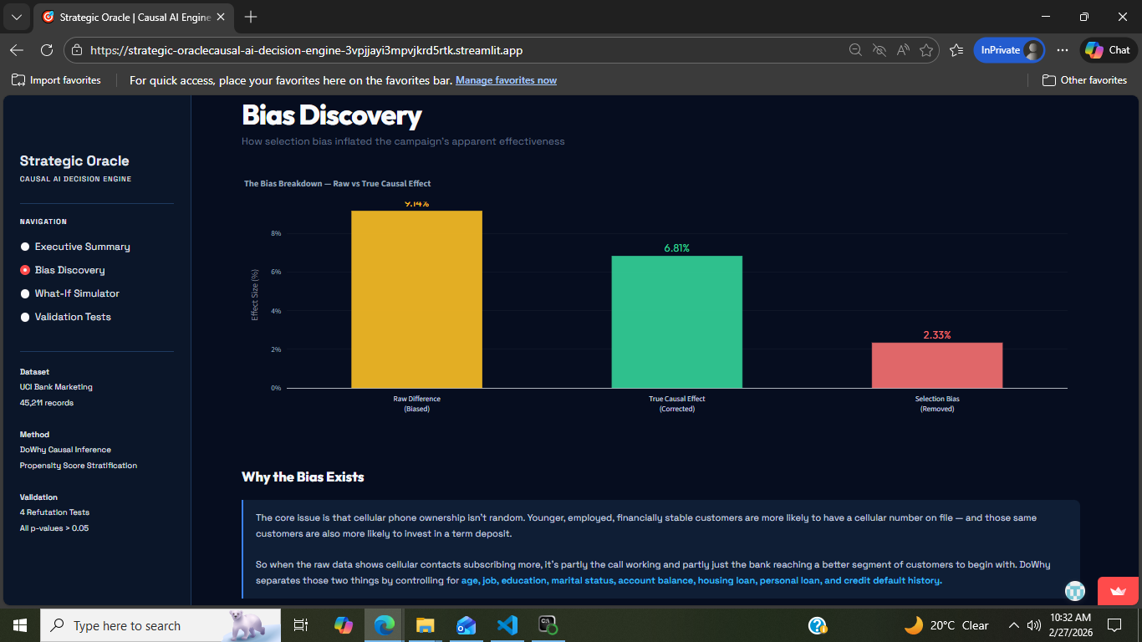Click the red Streamlit crown badge

1118,591
